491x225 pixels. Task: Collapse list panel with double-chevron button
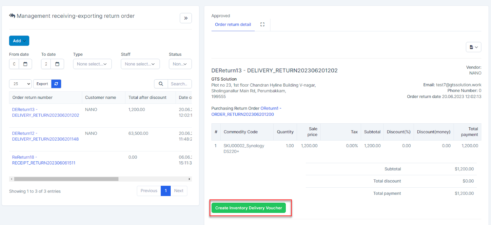point(186,18)
